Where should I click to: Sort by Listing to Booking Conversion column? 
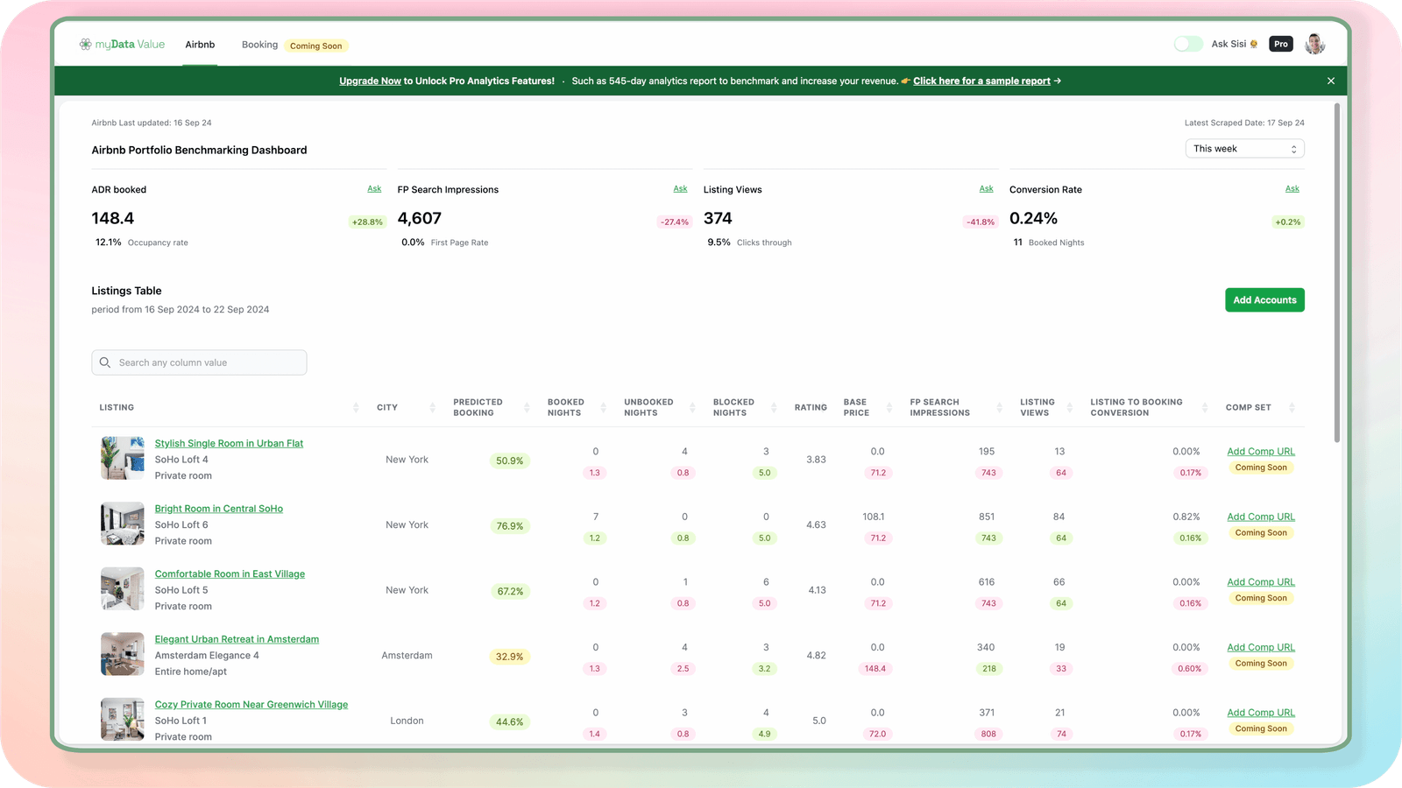click(x=1205, y=408)
